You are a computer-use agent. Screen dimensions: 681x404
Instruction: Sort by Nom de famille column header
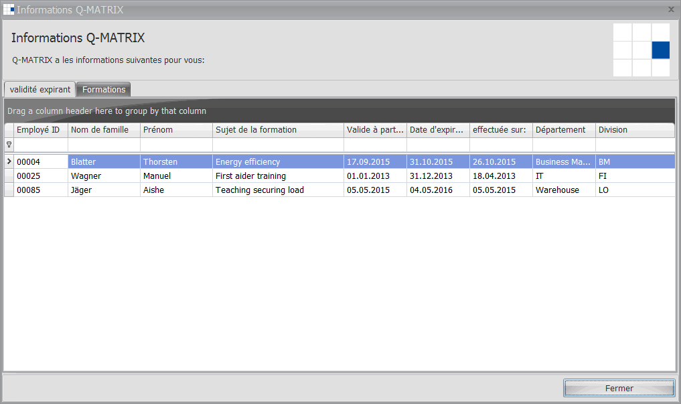click(x=104, y=130)
